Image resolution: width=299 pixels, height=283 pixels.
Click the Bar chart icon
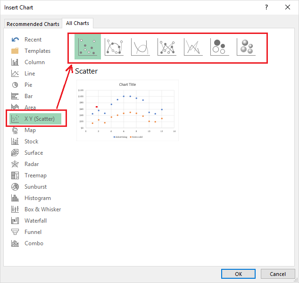[15, 96]
